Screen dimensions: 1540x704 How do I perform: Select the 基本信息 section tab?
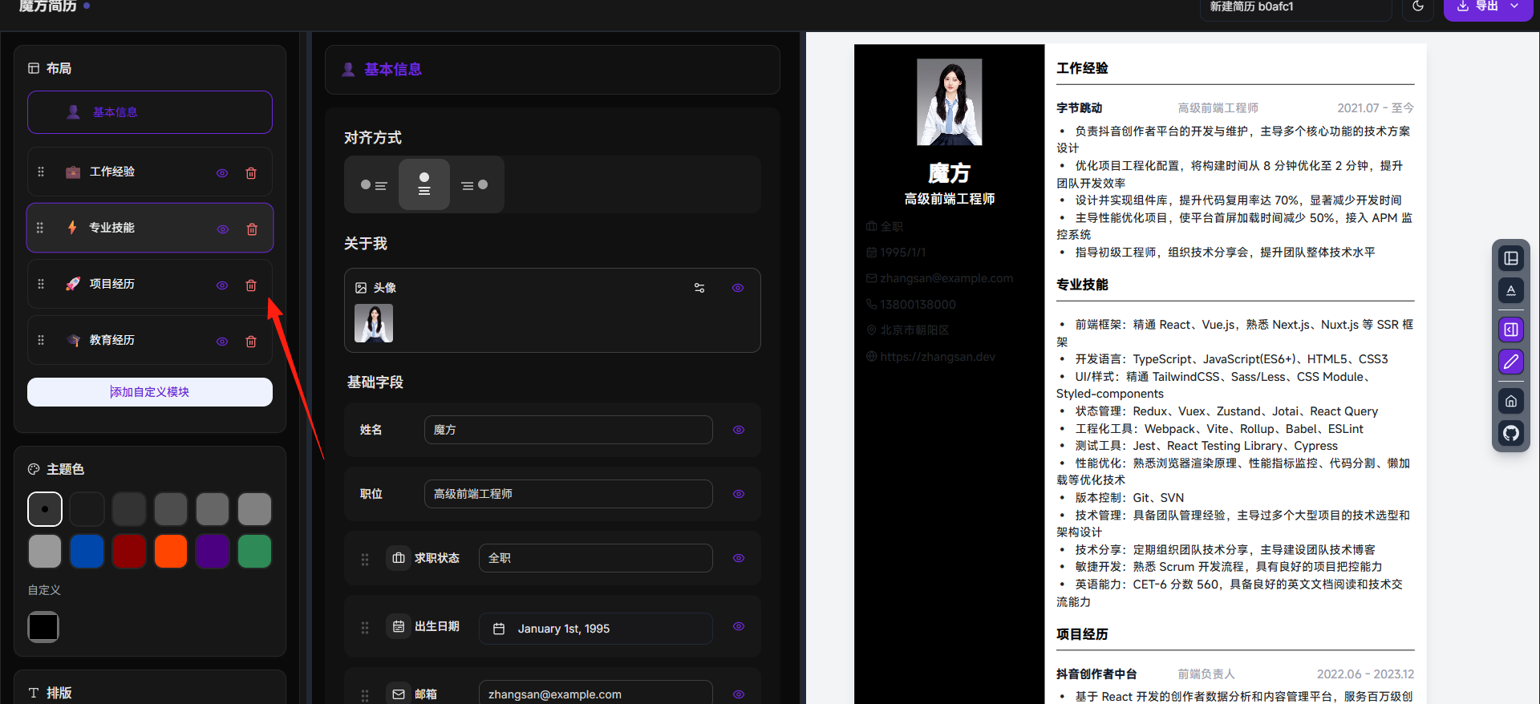[150, 112]
